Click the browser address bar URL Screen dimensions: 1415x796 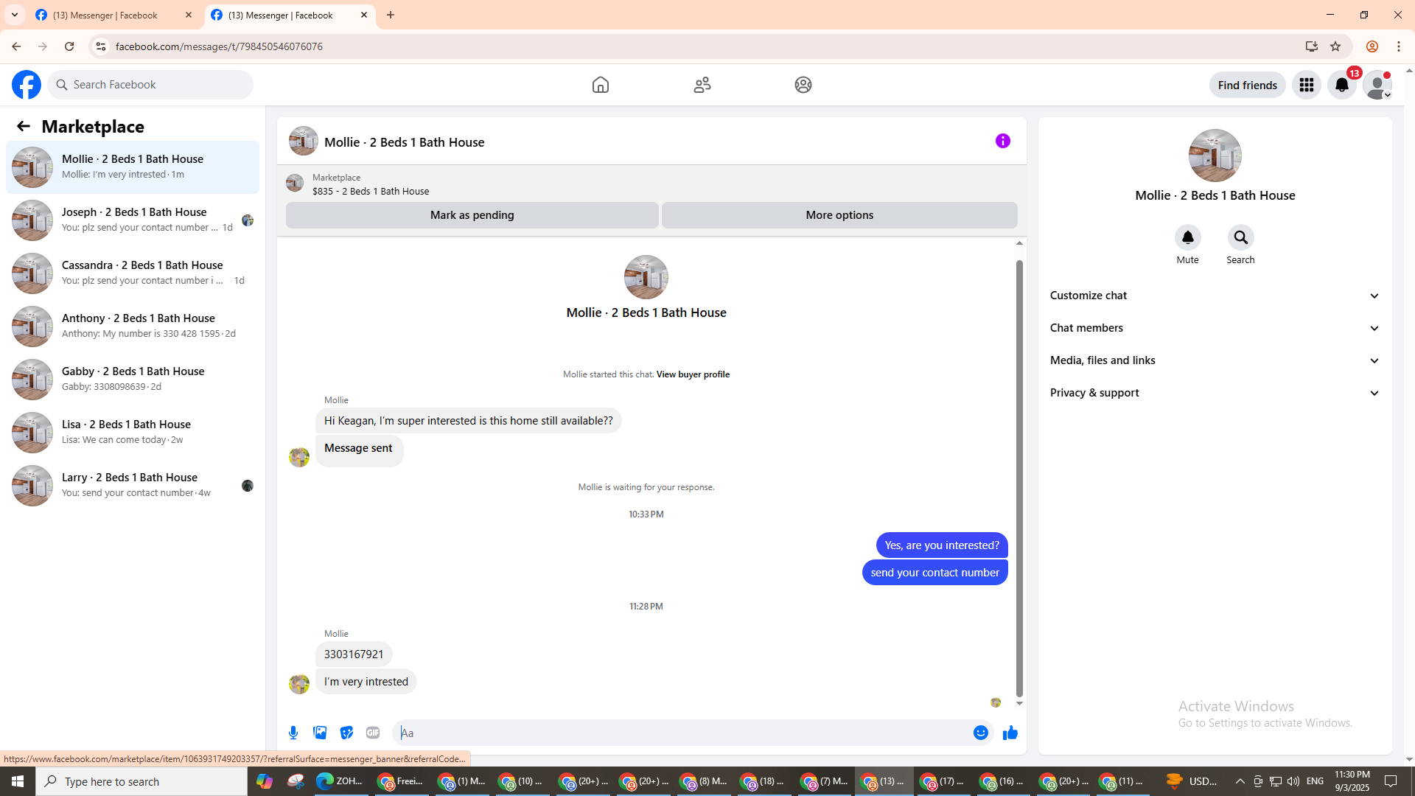pyautogui.click(x=219, y=46)
